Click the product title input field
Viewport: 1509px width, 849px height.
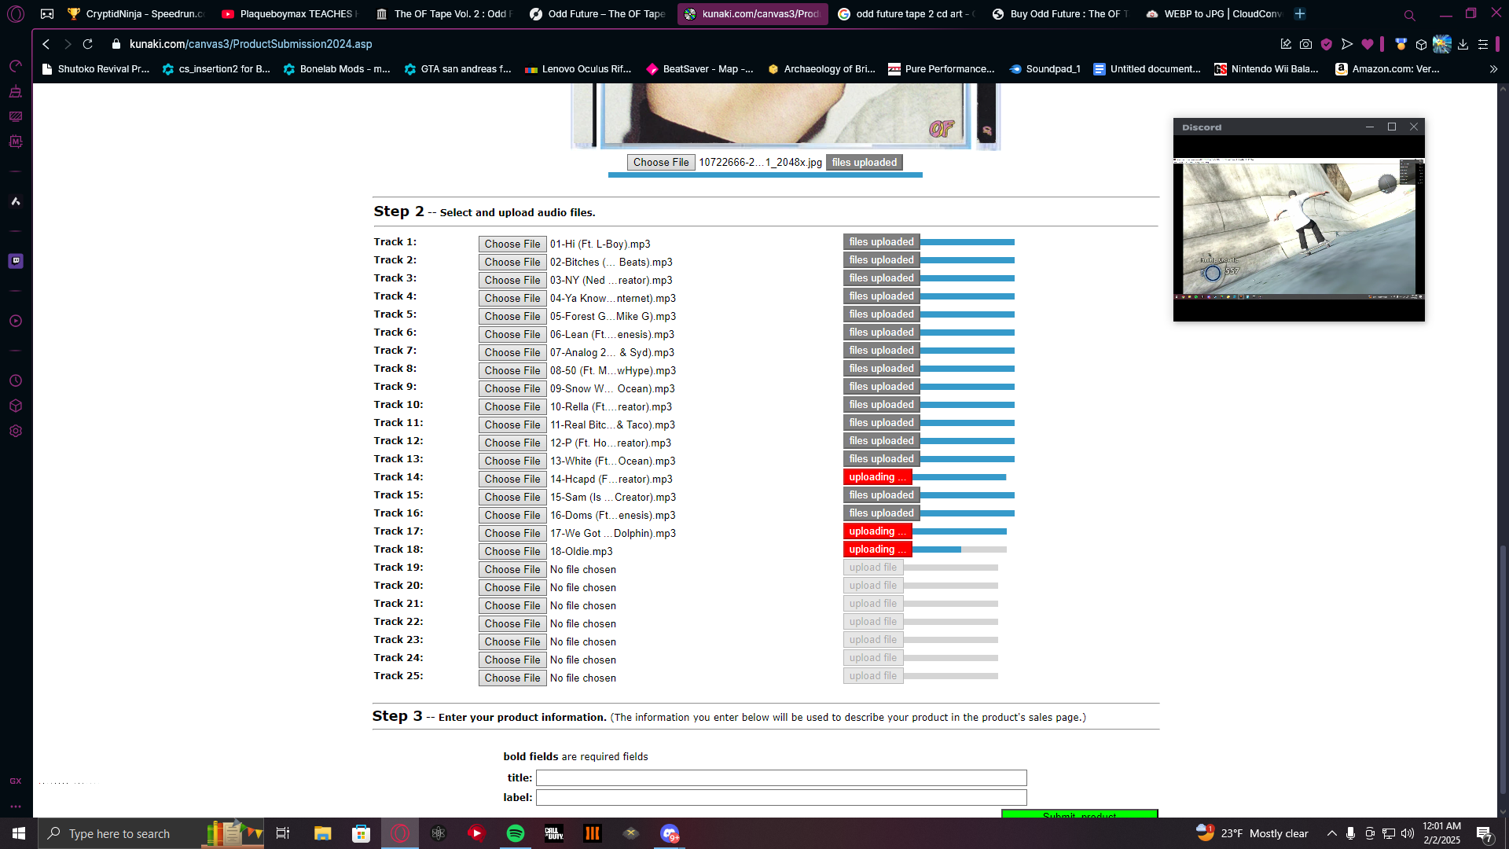click(x=780, y=777)
